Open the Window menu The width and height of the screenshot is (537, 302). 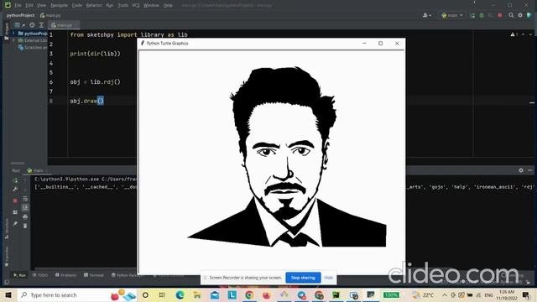151,5
